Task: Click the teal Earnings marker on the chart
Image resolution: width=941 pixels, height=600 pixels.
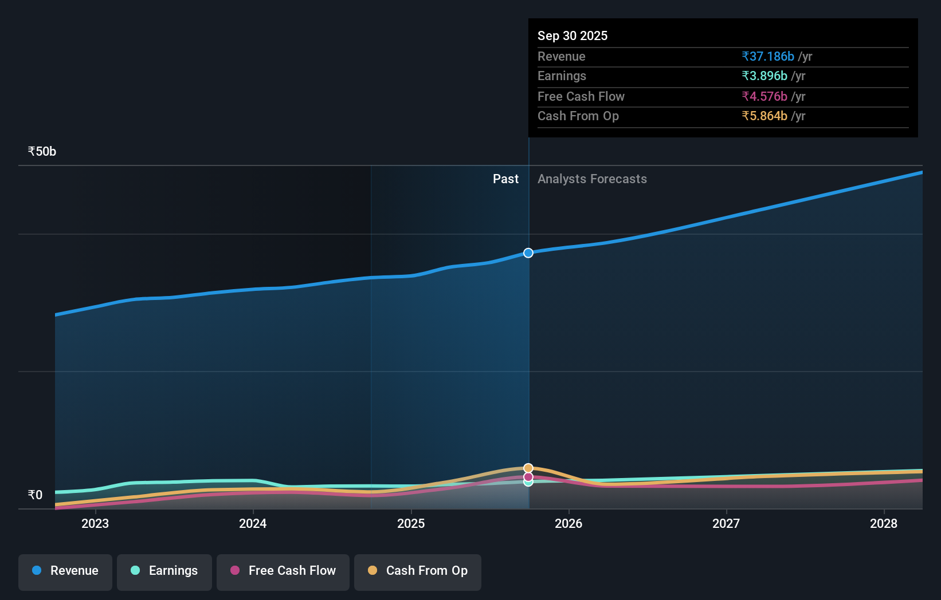Action: pyautogui.click(x=528, y=482)
